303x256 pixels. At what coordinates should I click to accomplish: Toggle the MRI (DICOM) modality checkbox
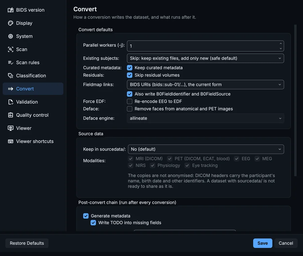click(x=131, y=159)
